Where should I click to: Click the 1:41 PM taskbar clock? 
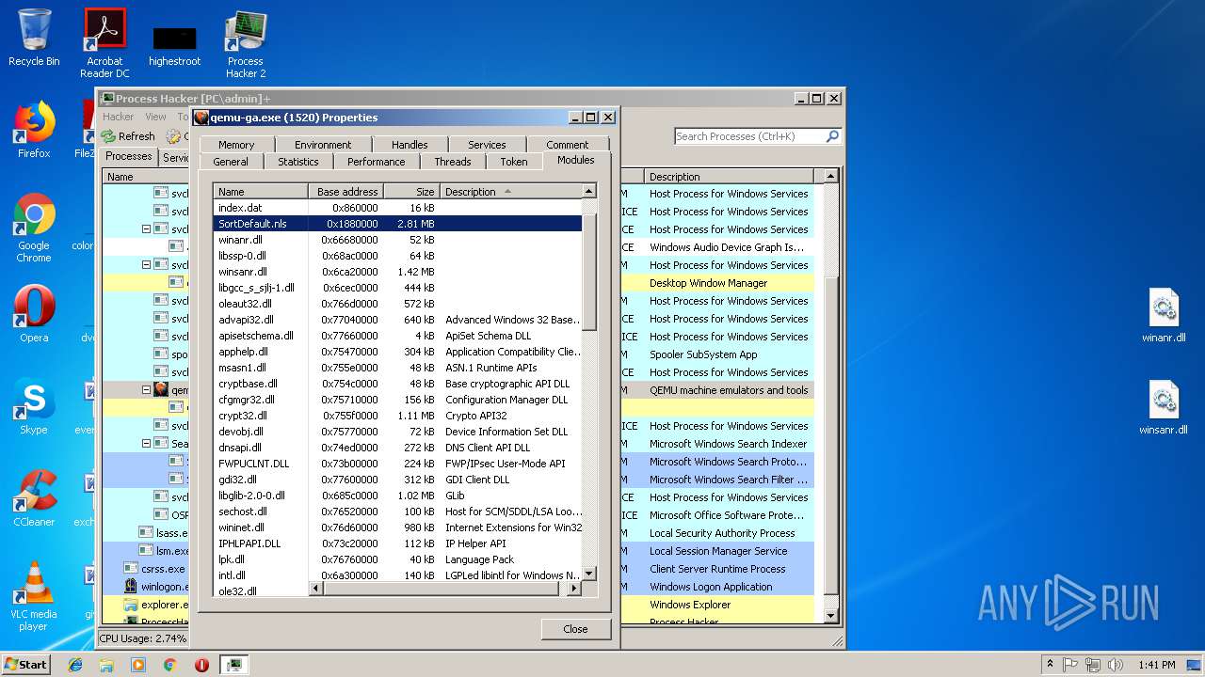[1156, 665]
